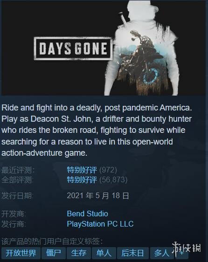Viewport: 208px width, 262px height.
Task: Click the Days Gone logo box
Action: (73, 48)
